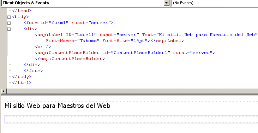Click the Font-Size="14pt" attribute
This screenshot has height=133, width=258.
point(125,41)
